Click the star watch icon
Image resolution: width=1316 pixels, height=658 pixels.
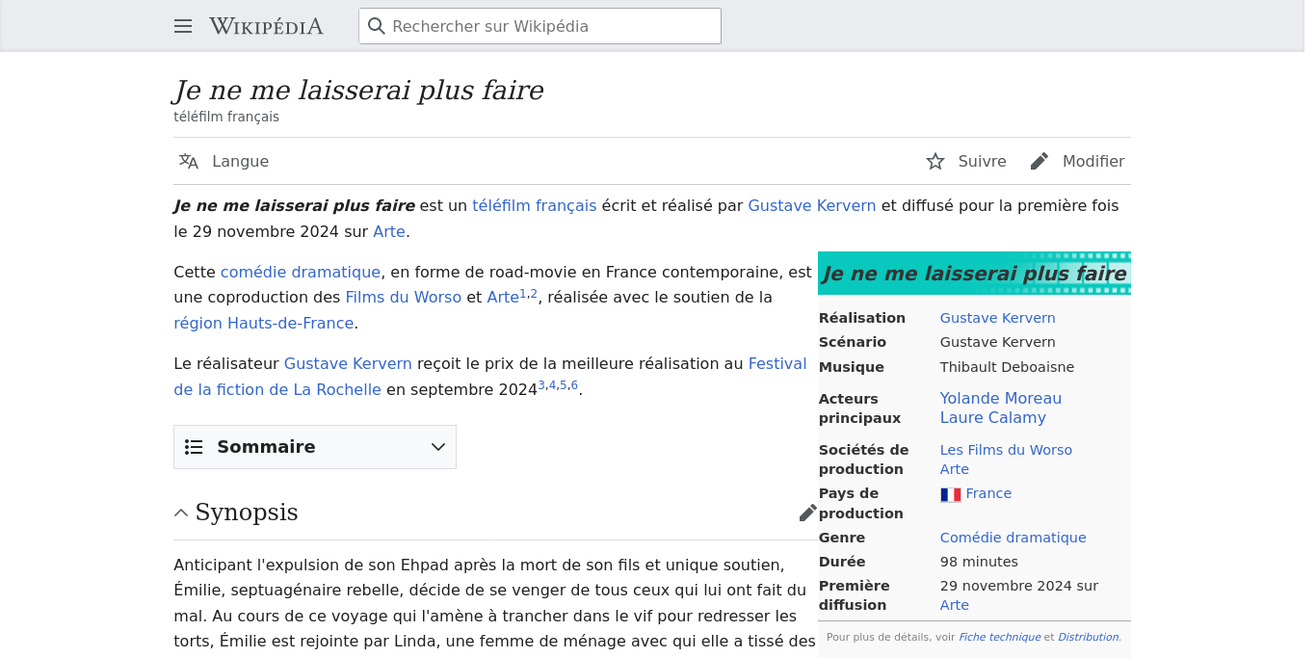point(935,161)
